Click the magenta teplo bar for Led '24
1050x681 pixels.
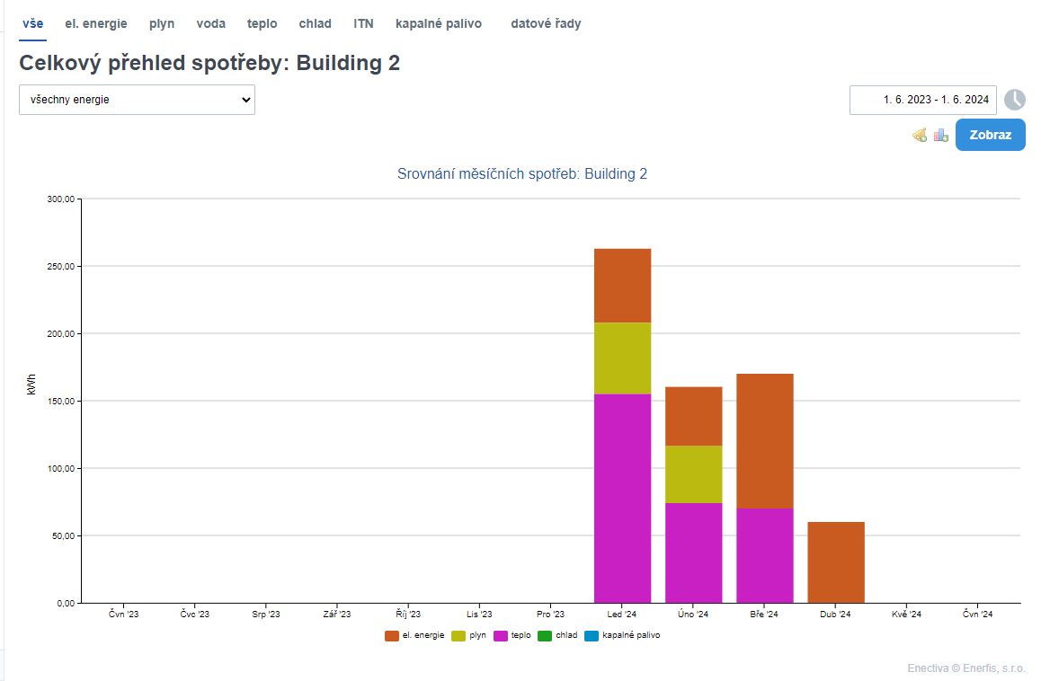point(622,498)
